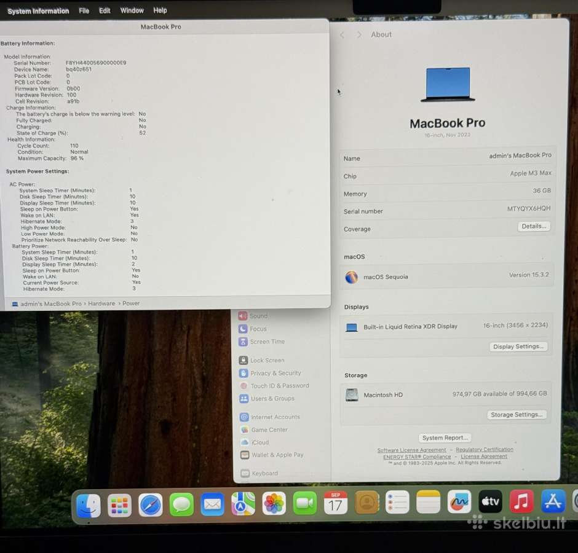Select Focus in Settings sidebar
This screenshot has height=553, width=578.
point(253,329)
